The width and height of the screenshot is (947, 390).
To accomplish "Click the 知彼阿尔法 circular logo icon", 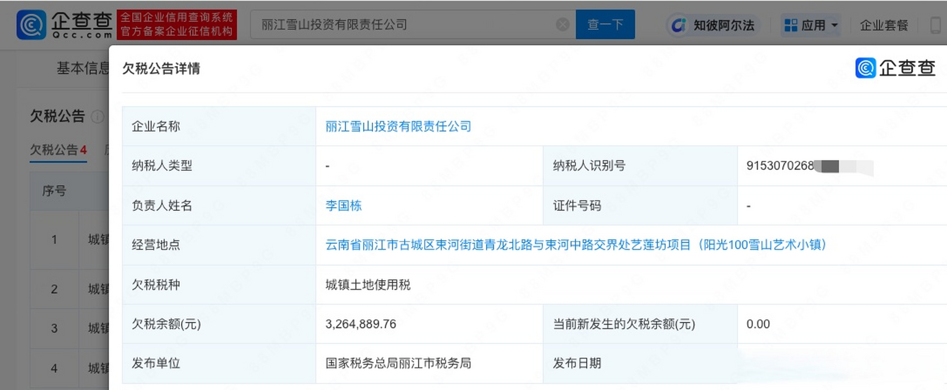I will pos(679,25).
